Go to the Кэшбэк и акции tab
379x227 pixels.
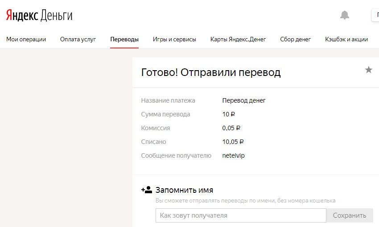pos(346,39)
